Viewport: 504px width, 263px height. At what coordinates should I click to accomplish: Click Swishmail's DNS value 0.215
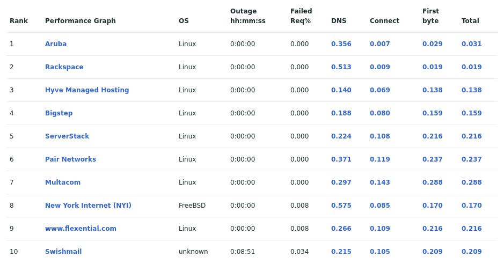(341, 251)
